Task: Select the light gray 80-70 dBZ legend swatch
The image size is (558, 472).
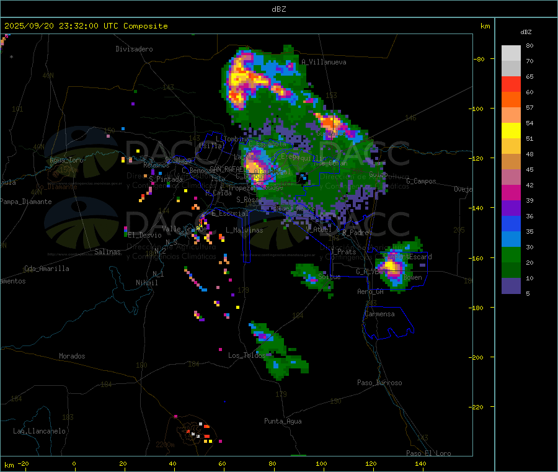Action: click(511, 53)
